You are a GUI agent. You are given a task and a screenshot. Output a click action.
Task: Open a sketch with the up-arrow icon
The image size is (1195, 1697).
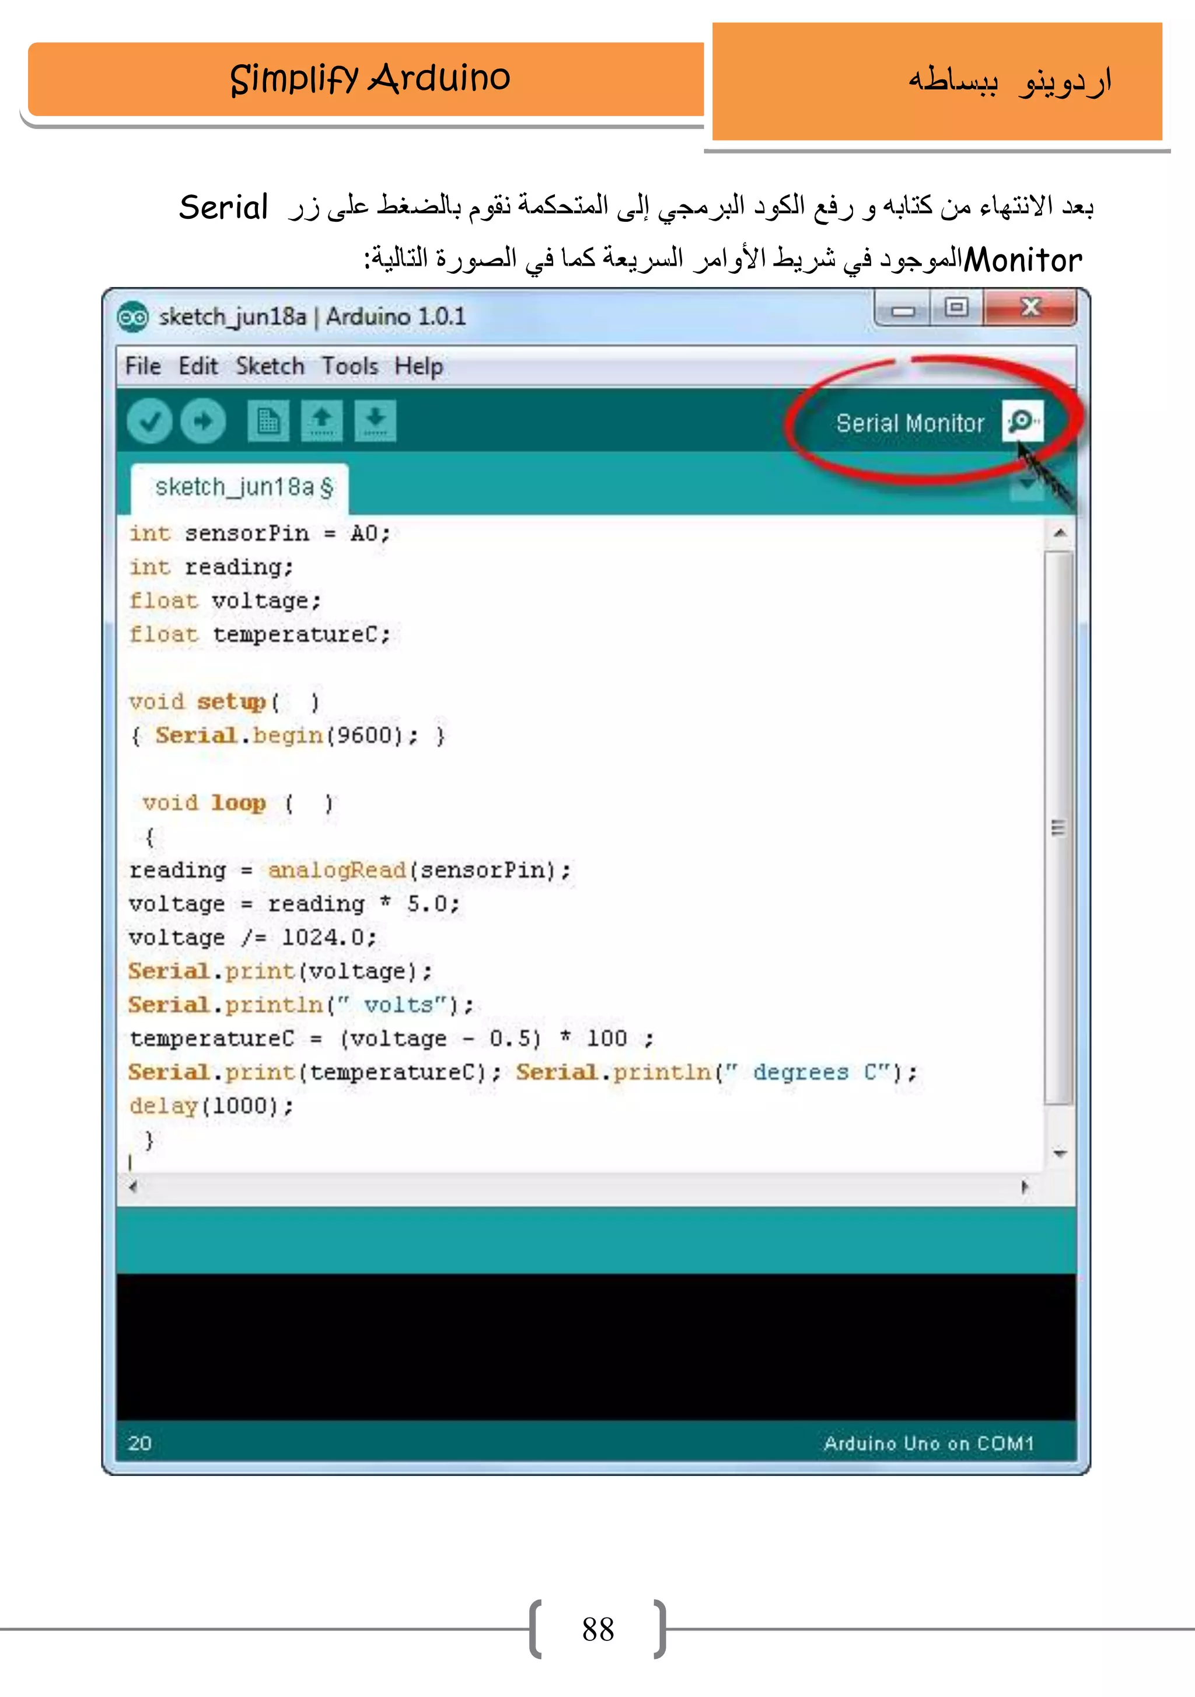point(322,421)
